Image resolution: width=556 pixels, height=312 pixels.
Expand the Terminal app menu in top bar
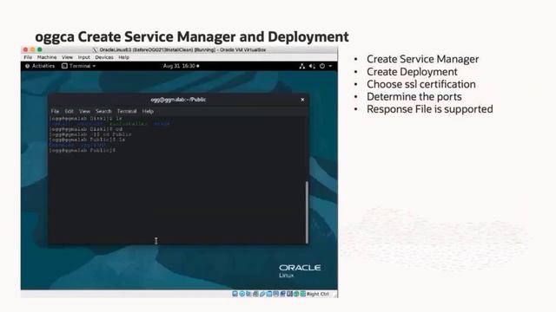tap(79, 66)
